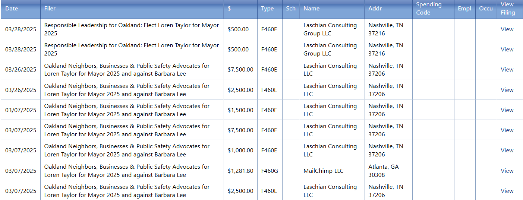Screen dimensions: 523x200
Task: Sort by the $ amount column header
Action: pyautogui.click(x=229, y=9)
